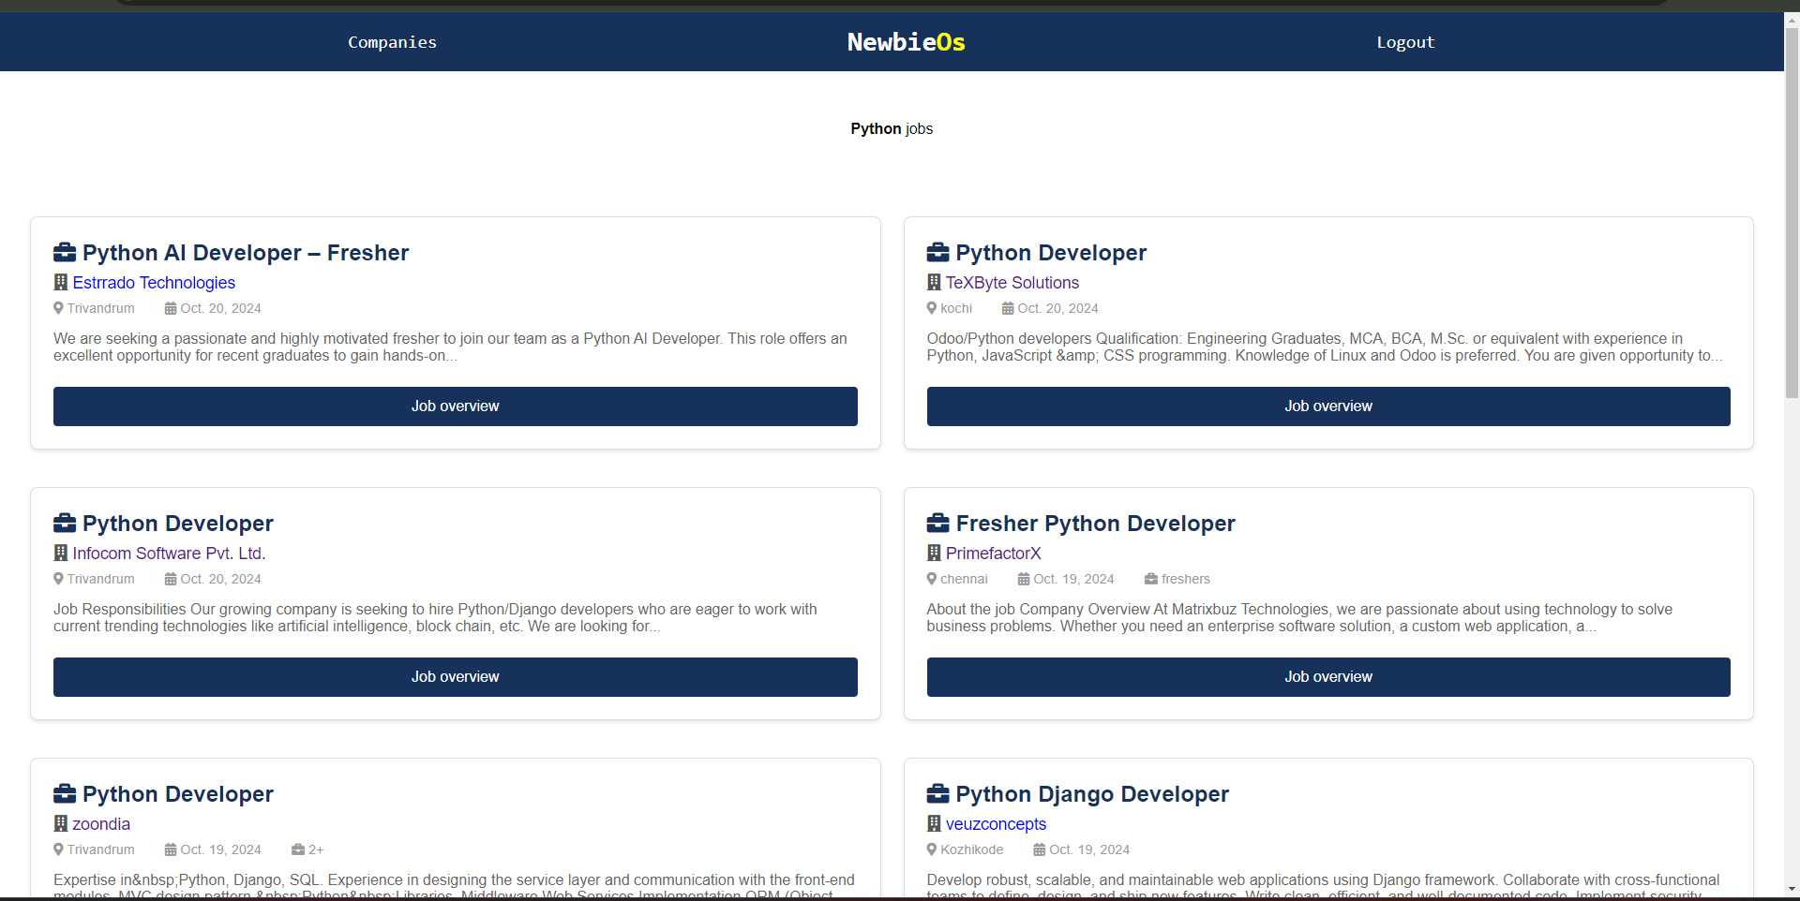Click location pin icon beside Kozhikode
1800x901 pixels.
click(x=932, y=849)
